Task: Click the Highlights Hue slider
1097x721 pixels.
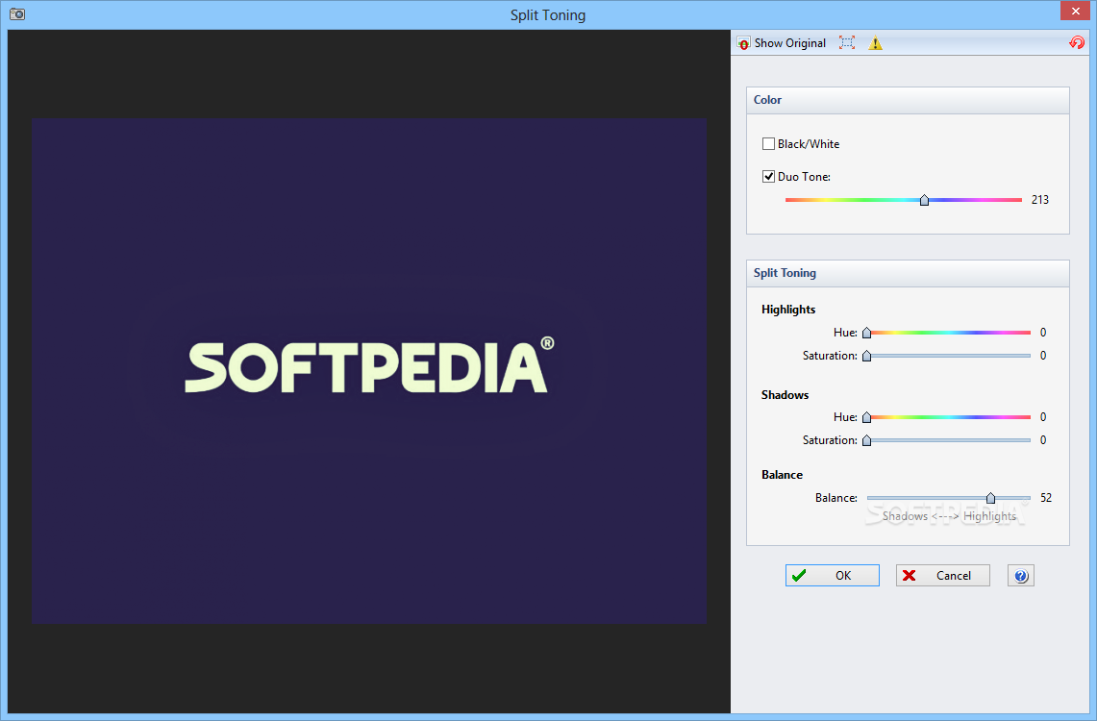Action: pos(948,333)
